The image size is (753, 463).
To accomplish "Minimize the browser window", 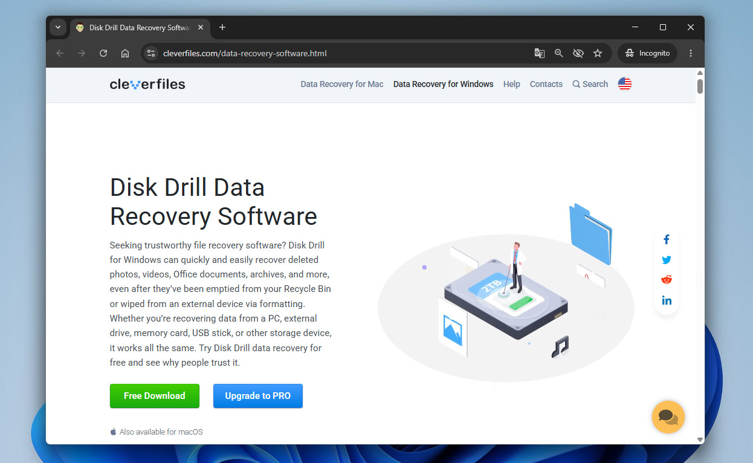I will [635, 27].
